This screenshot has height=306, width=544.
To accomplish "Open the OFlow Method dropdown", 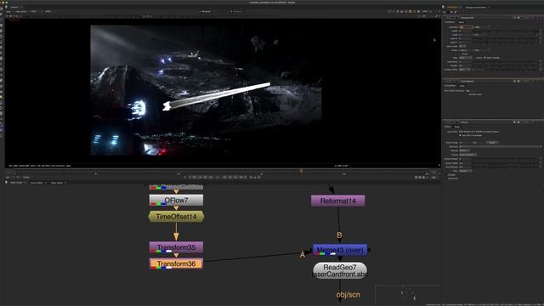I will point(464,150).
